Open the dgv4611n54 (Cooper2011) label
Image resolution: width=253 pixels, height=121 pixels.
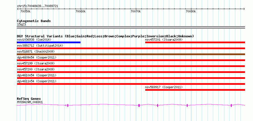[x=37, y=81]
